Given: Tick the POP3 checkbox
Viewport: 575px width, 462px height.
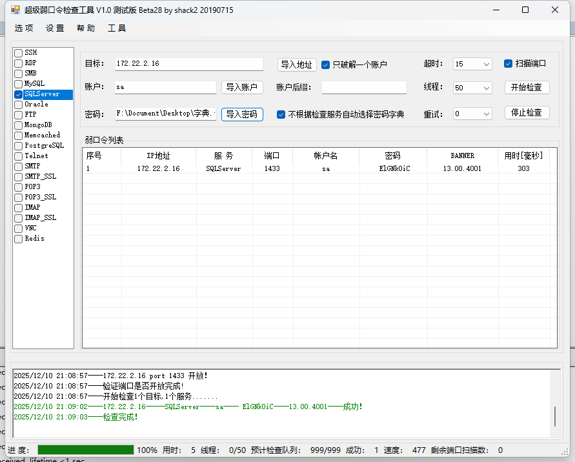Looking at the screenshot, I should [x=18, y=187].
